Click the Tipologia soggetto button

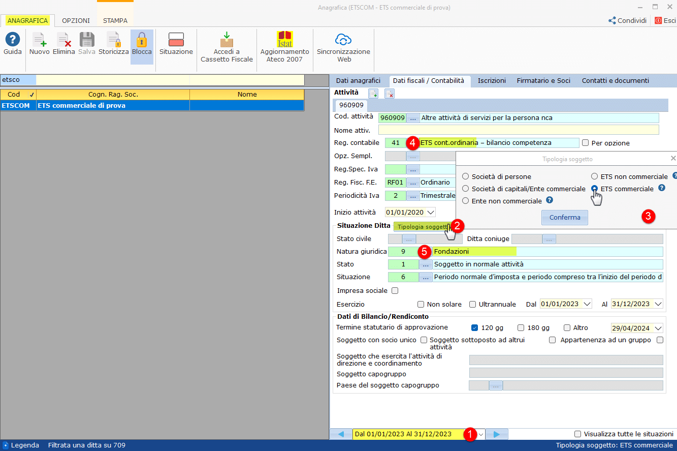[x=423, y=227]
